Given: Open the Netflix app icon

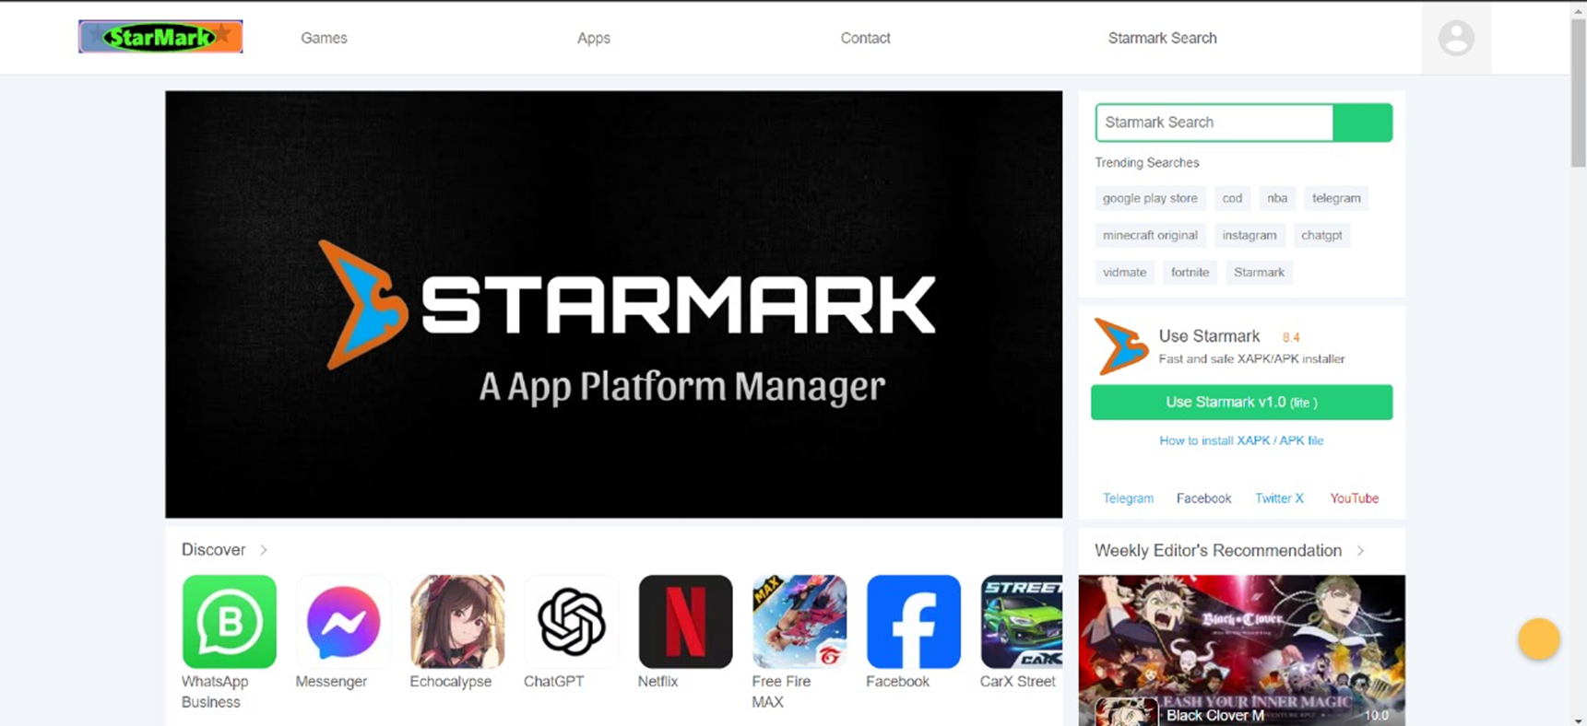Looking at the screenshot, I should (x=685, y=621).
